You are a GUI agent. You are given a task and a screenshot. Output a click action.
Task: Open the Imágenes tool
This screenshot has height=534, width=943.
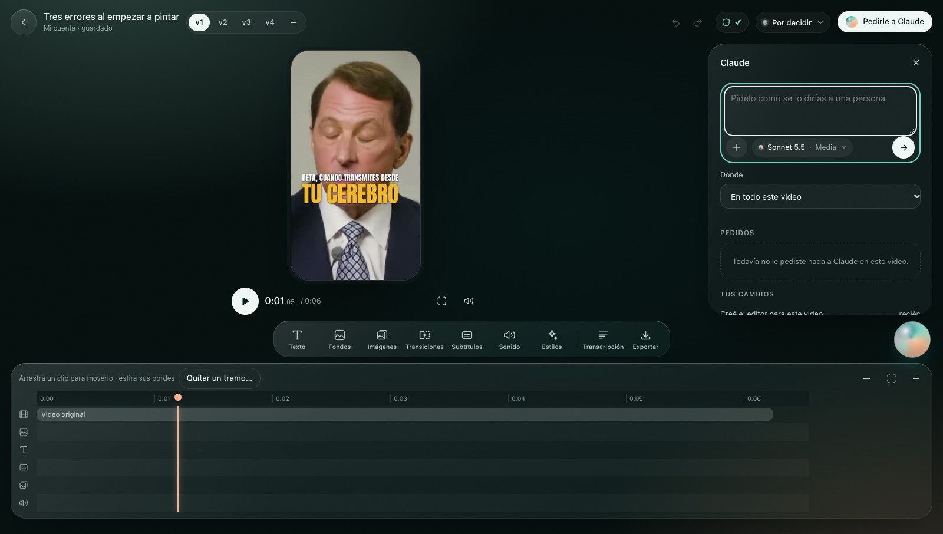pos(382,339)
